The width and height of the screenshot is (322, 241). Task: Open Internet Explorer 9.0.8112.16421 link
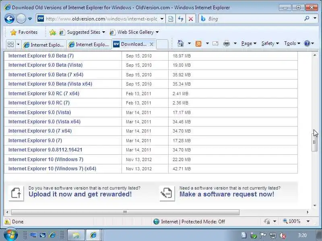(45, 150)
